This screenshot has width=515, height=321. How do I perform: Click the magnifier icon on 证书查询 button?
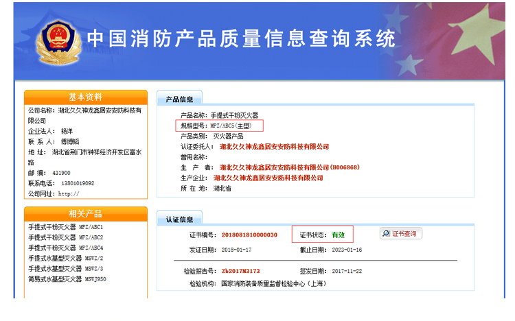pos(386,233)
